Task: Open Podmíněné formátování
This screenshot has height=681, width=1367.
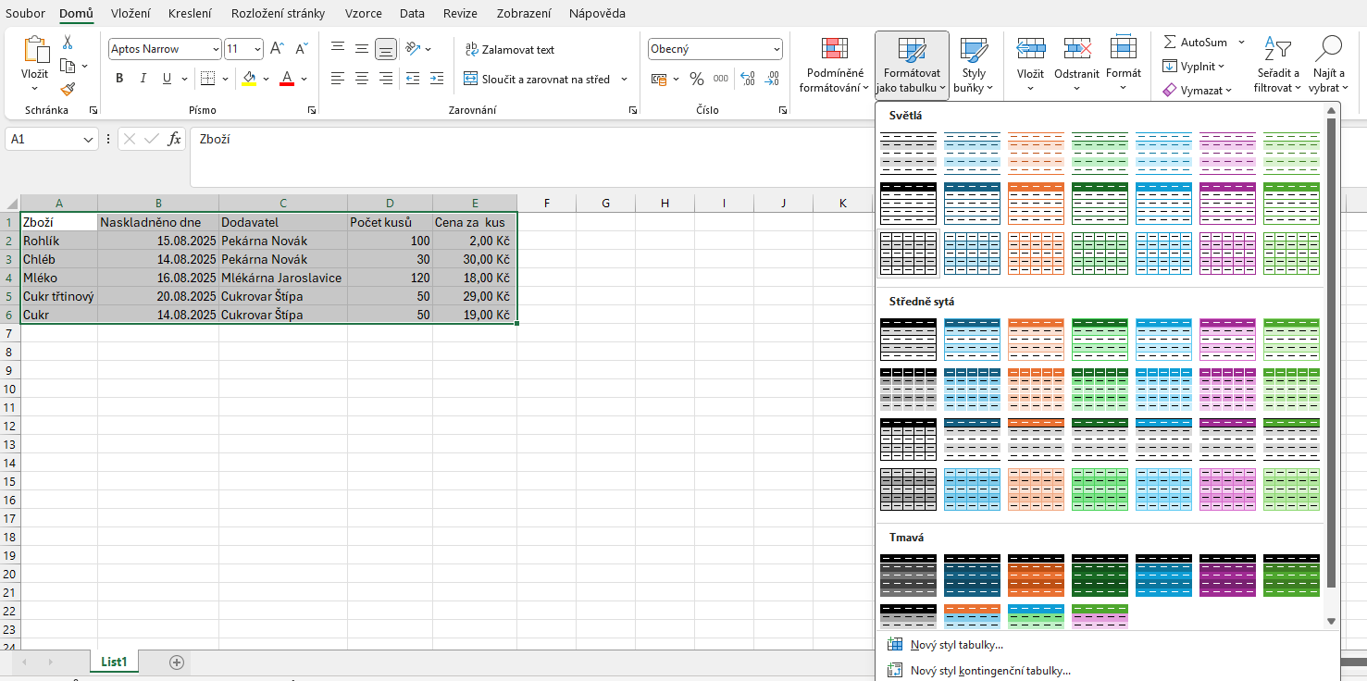Action: point(834,65)
